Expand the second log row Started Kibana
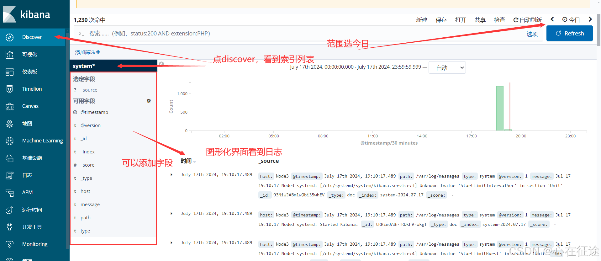The image size is (601, 261). 171,214
